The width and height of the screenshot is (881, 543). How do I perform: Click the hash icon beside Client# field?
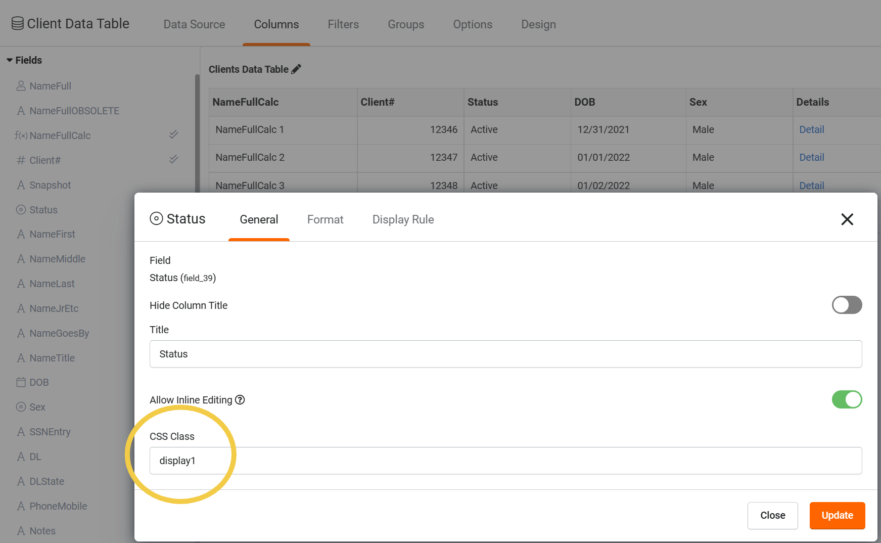pyautogui.click(x=21, y=160)
